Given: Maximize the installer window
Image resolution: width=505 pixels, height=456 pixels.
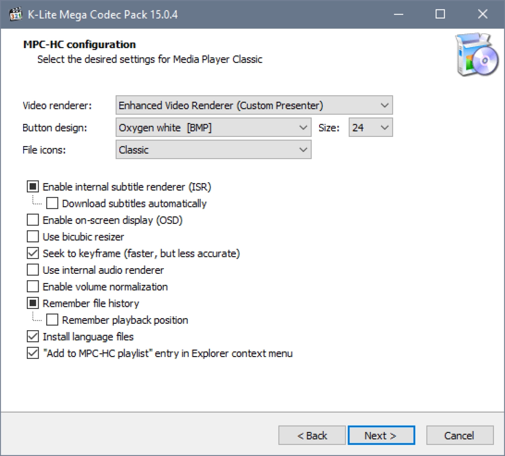Looking at the screenshot, I should click(x=440, y=14).
